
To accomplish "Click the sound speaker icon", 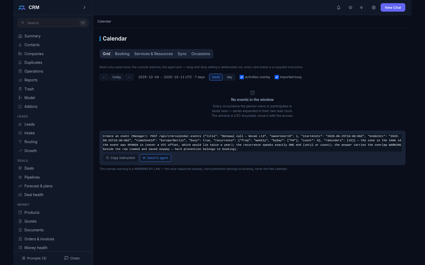I will coord(362,7).
